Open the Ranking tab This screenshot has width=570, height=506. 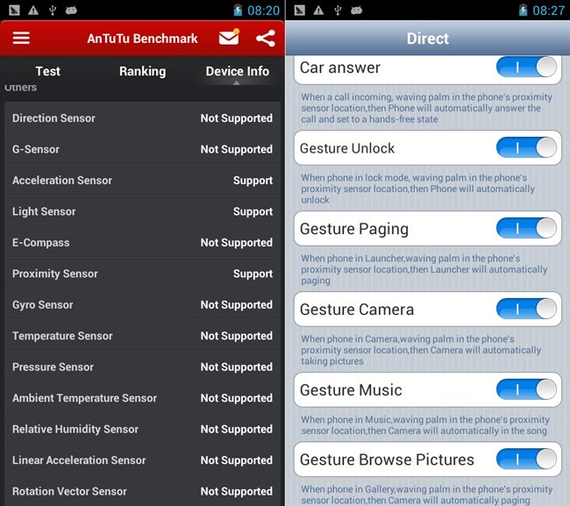coord(142,71)
